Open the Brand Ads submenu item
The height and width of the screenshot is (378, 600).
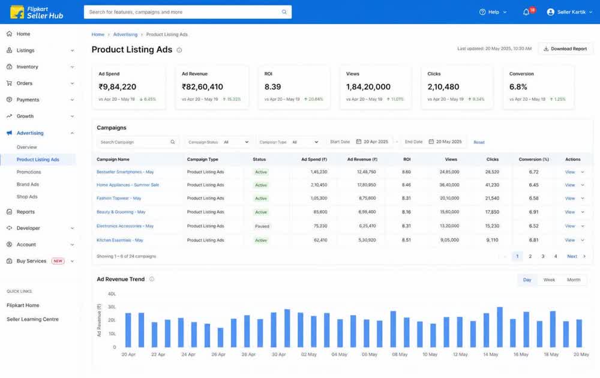[x=28, y=184]
